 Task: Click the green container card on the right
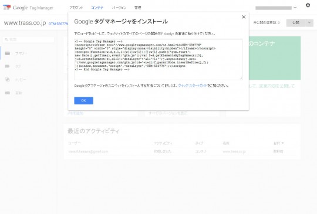pyautogui.click(x=275, y=58)
